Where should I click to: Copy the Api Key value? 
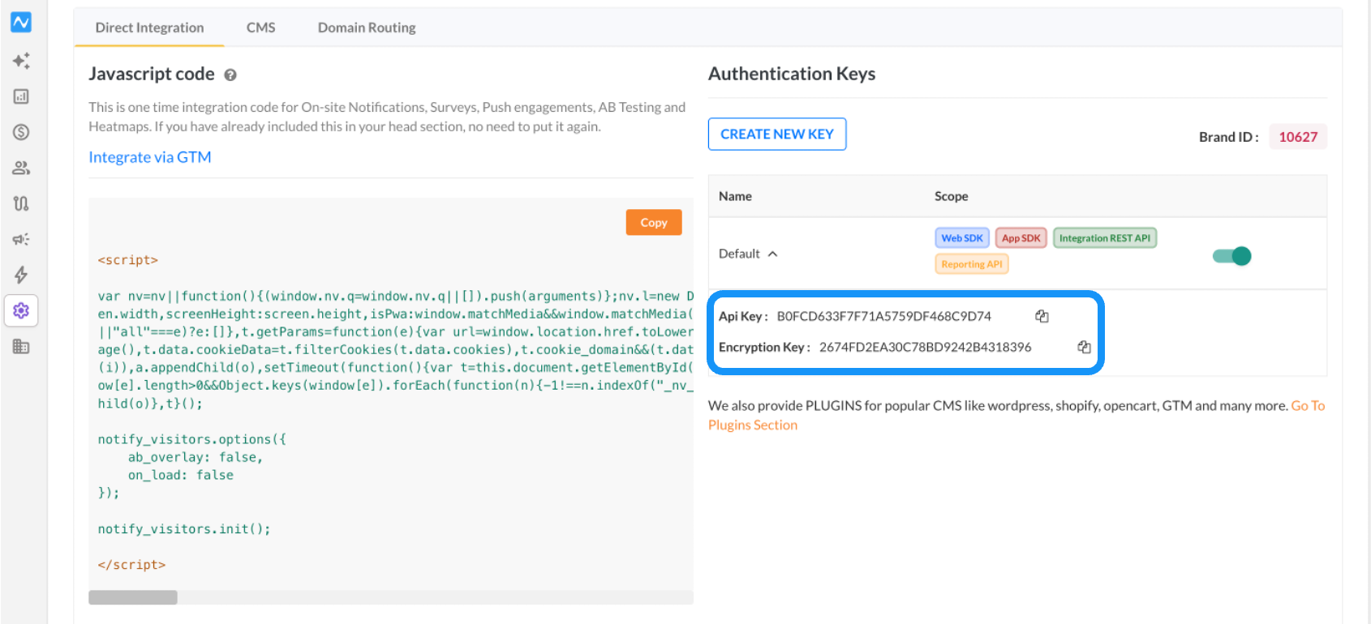click(1042, 316)
